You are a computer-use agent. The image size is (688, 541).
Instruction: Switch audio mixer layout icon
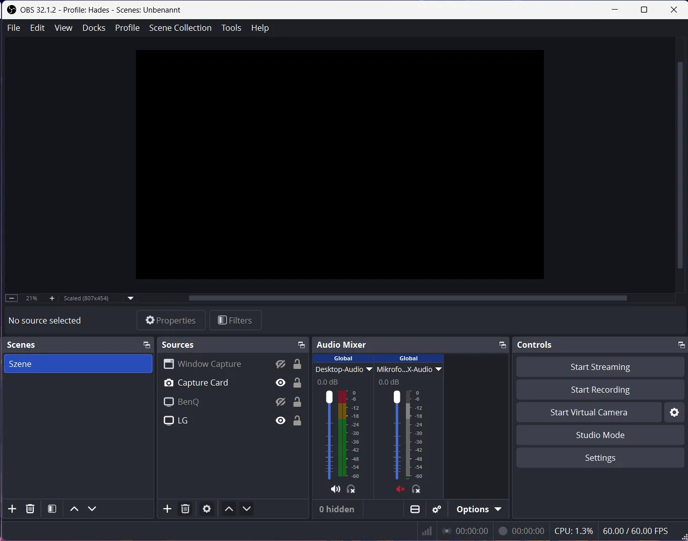(415, 509)
